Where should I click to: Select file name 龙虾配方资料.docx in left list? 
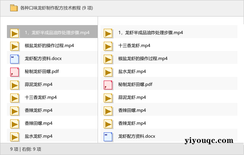43,59
